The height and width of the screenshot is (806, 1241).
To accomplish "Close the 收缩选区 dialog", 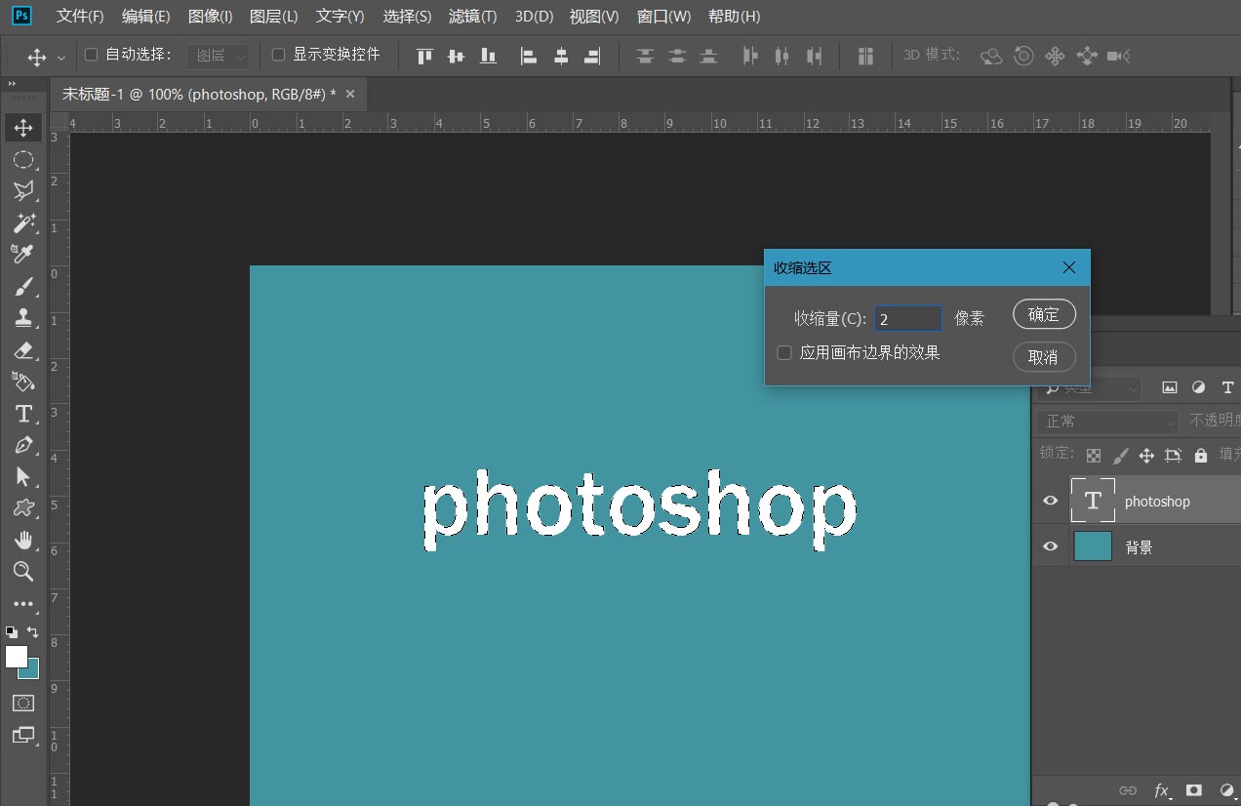I will click(x=1068, y=267).
